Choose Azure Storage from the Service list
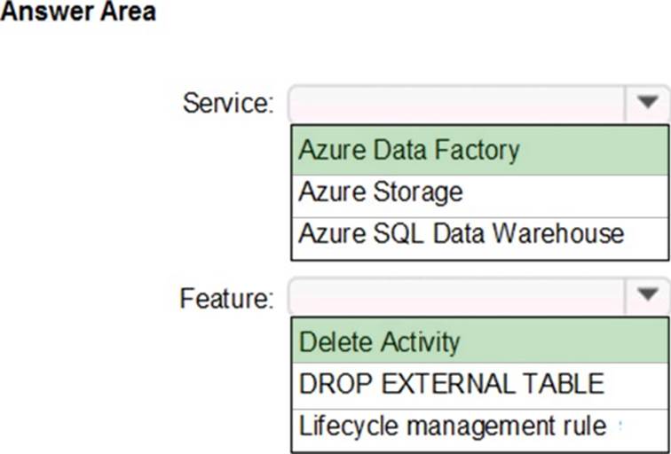 coord(381,192)
